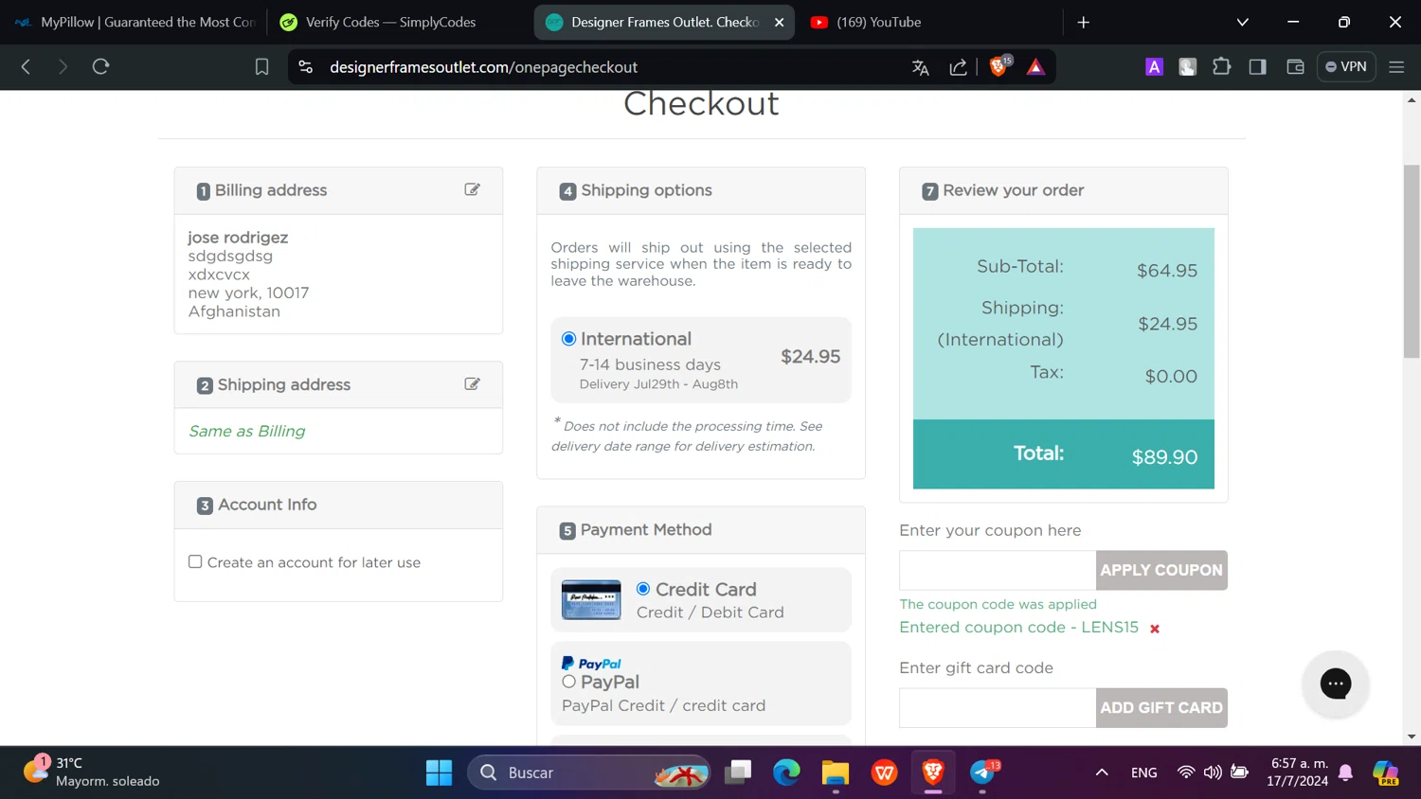Open Brave Rewards triangle icon
Screen dimensions: 1421x799
(x=1035, y=67)
